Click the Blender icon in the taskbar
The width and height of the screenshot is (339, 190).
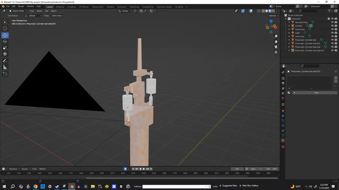pyautogui.click(x=72, y=187)
